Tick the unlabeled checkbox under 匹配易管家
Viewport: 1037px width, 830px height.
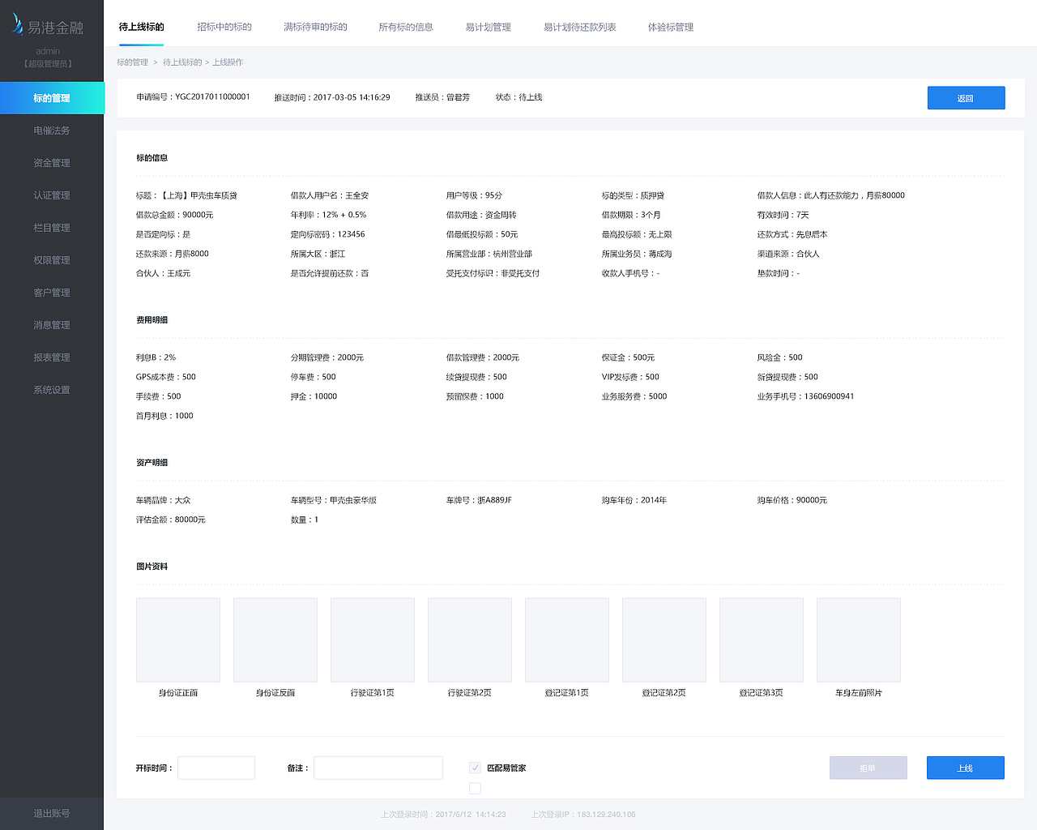tap(476, 789)
